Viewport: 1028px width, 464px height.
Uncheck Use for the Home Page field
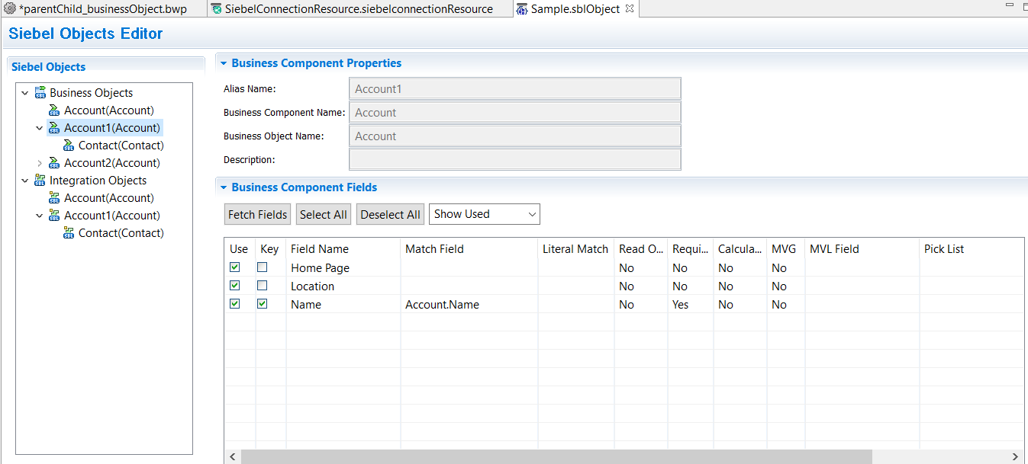point(235,267)
